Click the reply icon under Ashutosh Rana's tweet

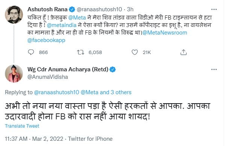click(31, 52)
